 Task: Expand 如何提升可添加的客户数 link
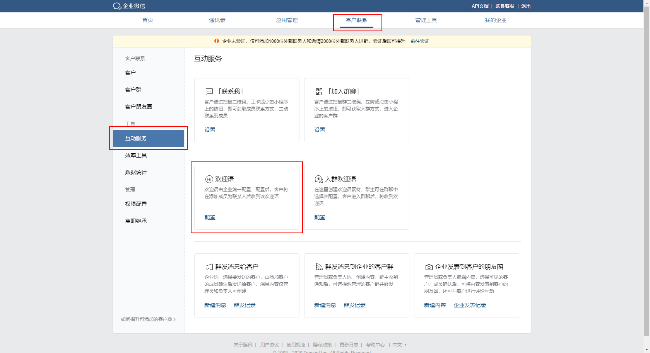(x=148, y=319)
